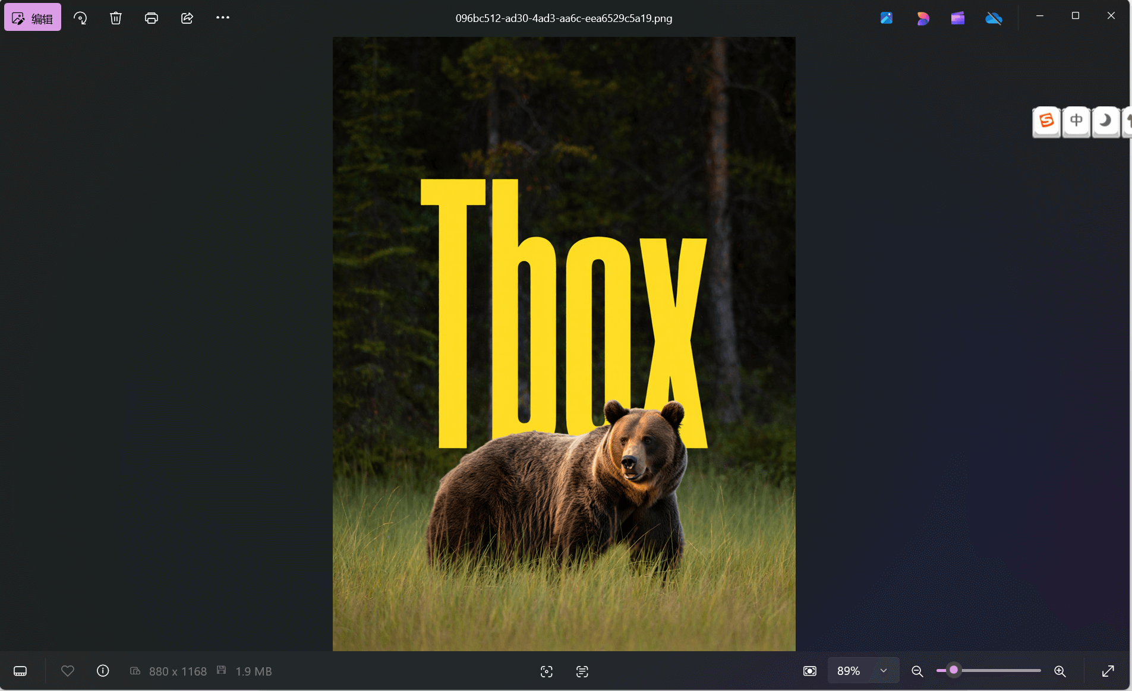Click the zoom in magnifier
The width and height of the screenshot is (1132, 691).
click(1060, 671)
